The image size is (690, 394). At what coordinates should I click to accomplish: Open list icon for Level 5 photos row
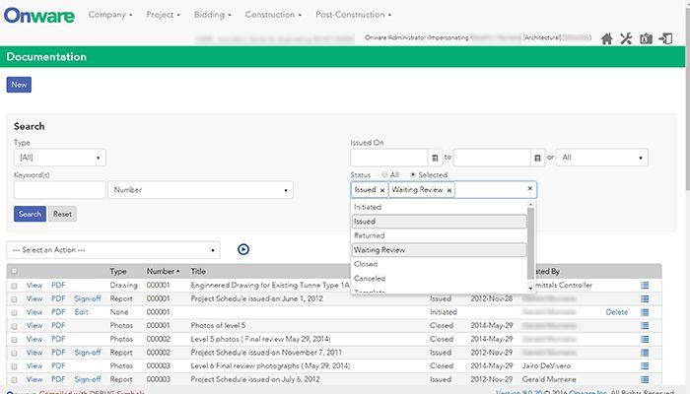(x=645, y=339)
